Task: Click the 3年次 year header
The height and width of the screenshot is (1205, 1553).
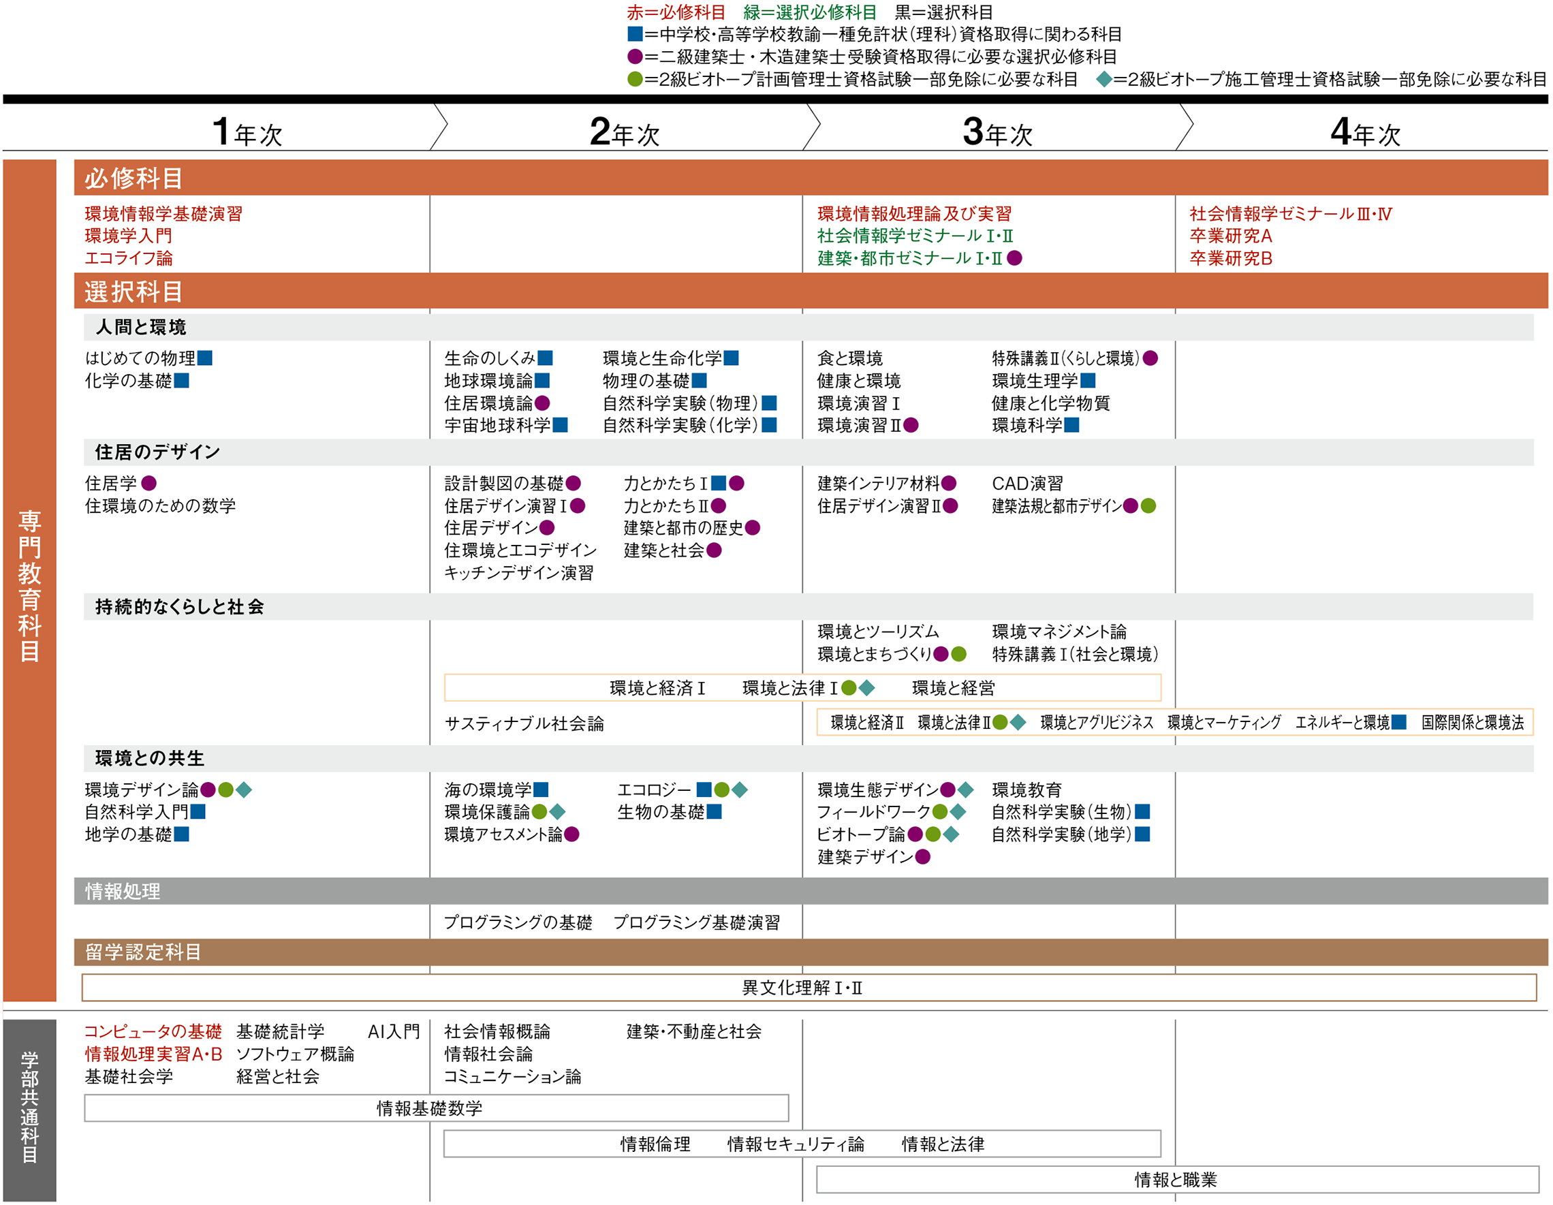Action: [997, 132]
